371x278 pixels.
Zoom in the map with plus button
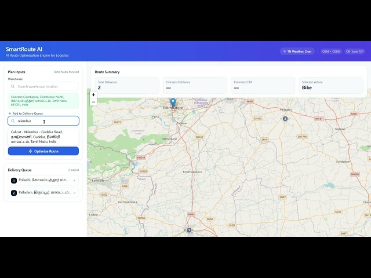[93, 95]
